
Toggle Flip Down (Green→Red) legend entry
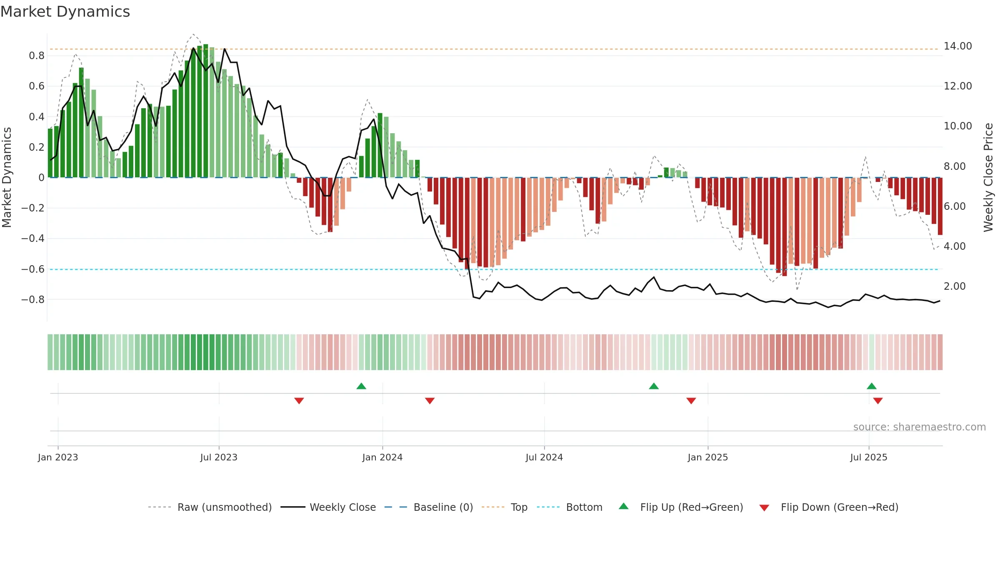coord(828,507)
